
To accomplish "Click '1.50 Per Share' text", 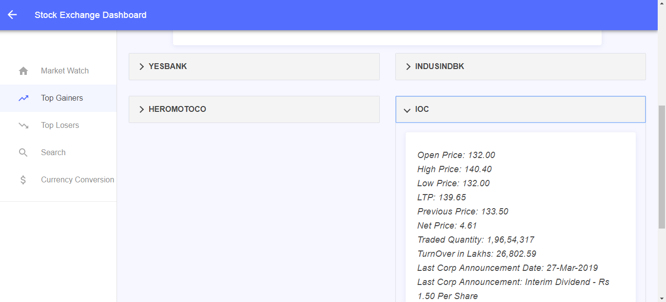I will pyautogui.click(x=448, y=296).
